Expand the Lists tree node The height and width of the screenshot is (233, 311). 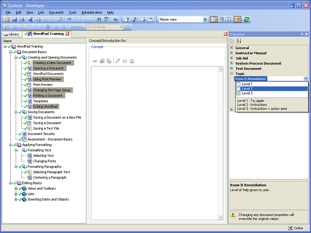click(x=16, y=194)
